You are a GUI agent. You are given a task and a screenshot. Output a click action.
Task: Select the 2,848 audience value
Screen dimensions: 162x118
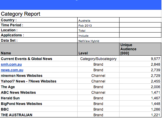155,64
